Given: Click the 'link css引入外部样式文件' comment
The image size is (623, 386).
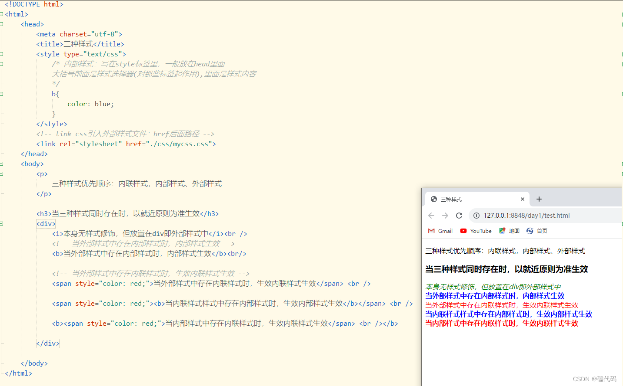Looking at the screenshot, I should 125,134.
